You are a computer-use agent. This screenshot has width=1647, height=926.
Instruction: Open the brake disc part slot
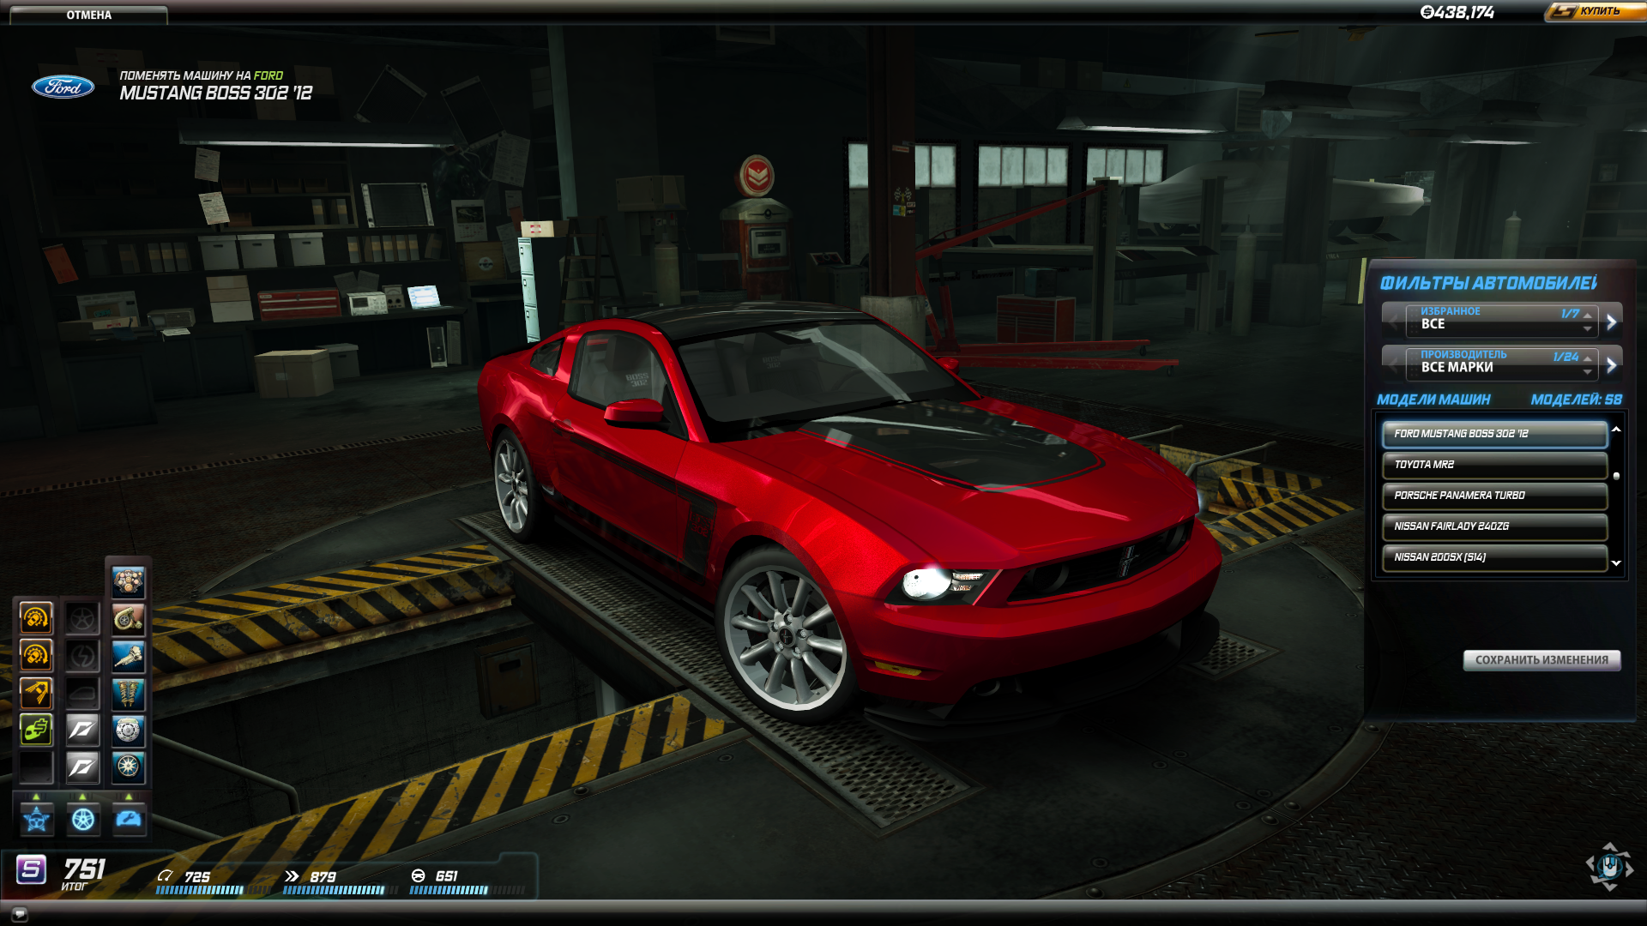(128, 730)
